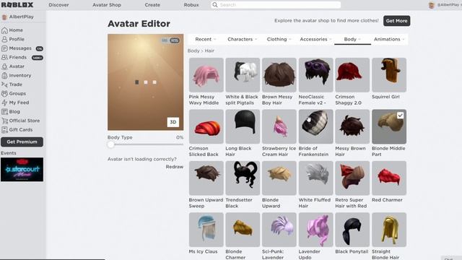Select Blonde Charmer hair
This screenshot has width=462, height=260.
(x=243, y=230)
